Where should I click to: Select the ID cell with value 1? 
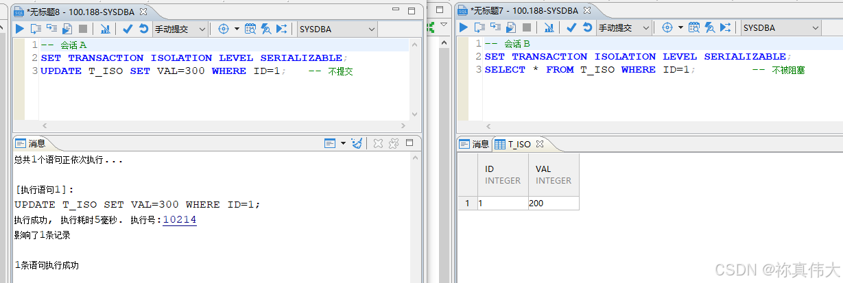coord(503,204)
